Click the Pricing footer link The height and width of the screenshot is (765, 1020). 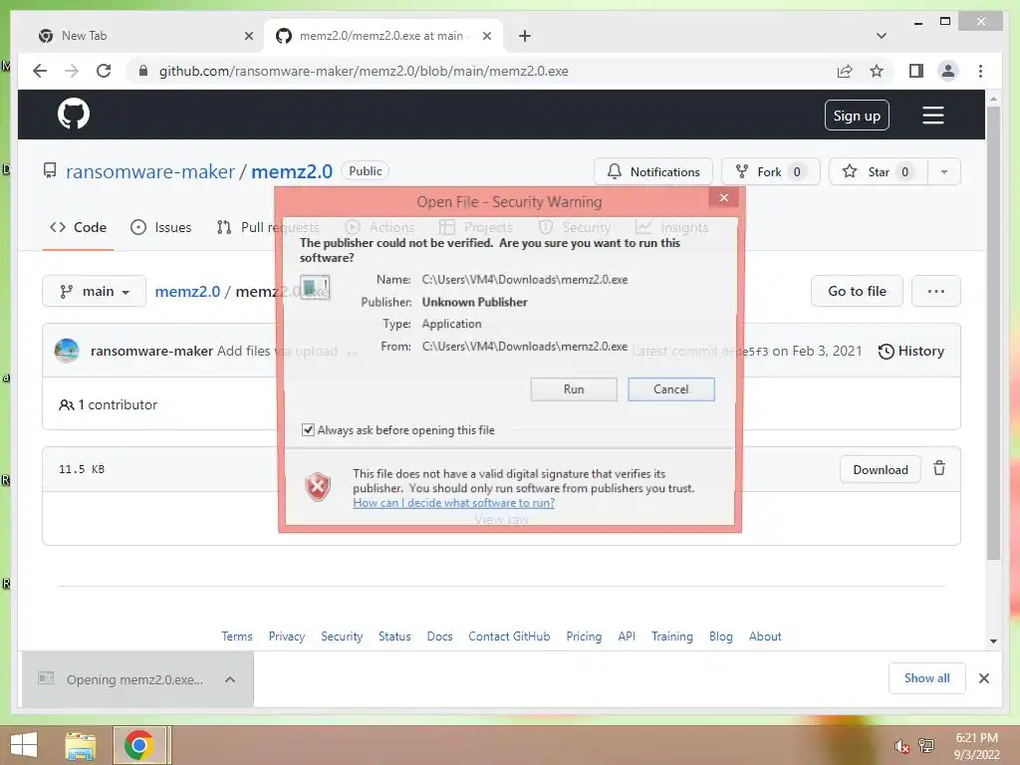click(x=584, y=637)
